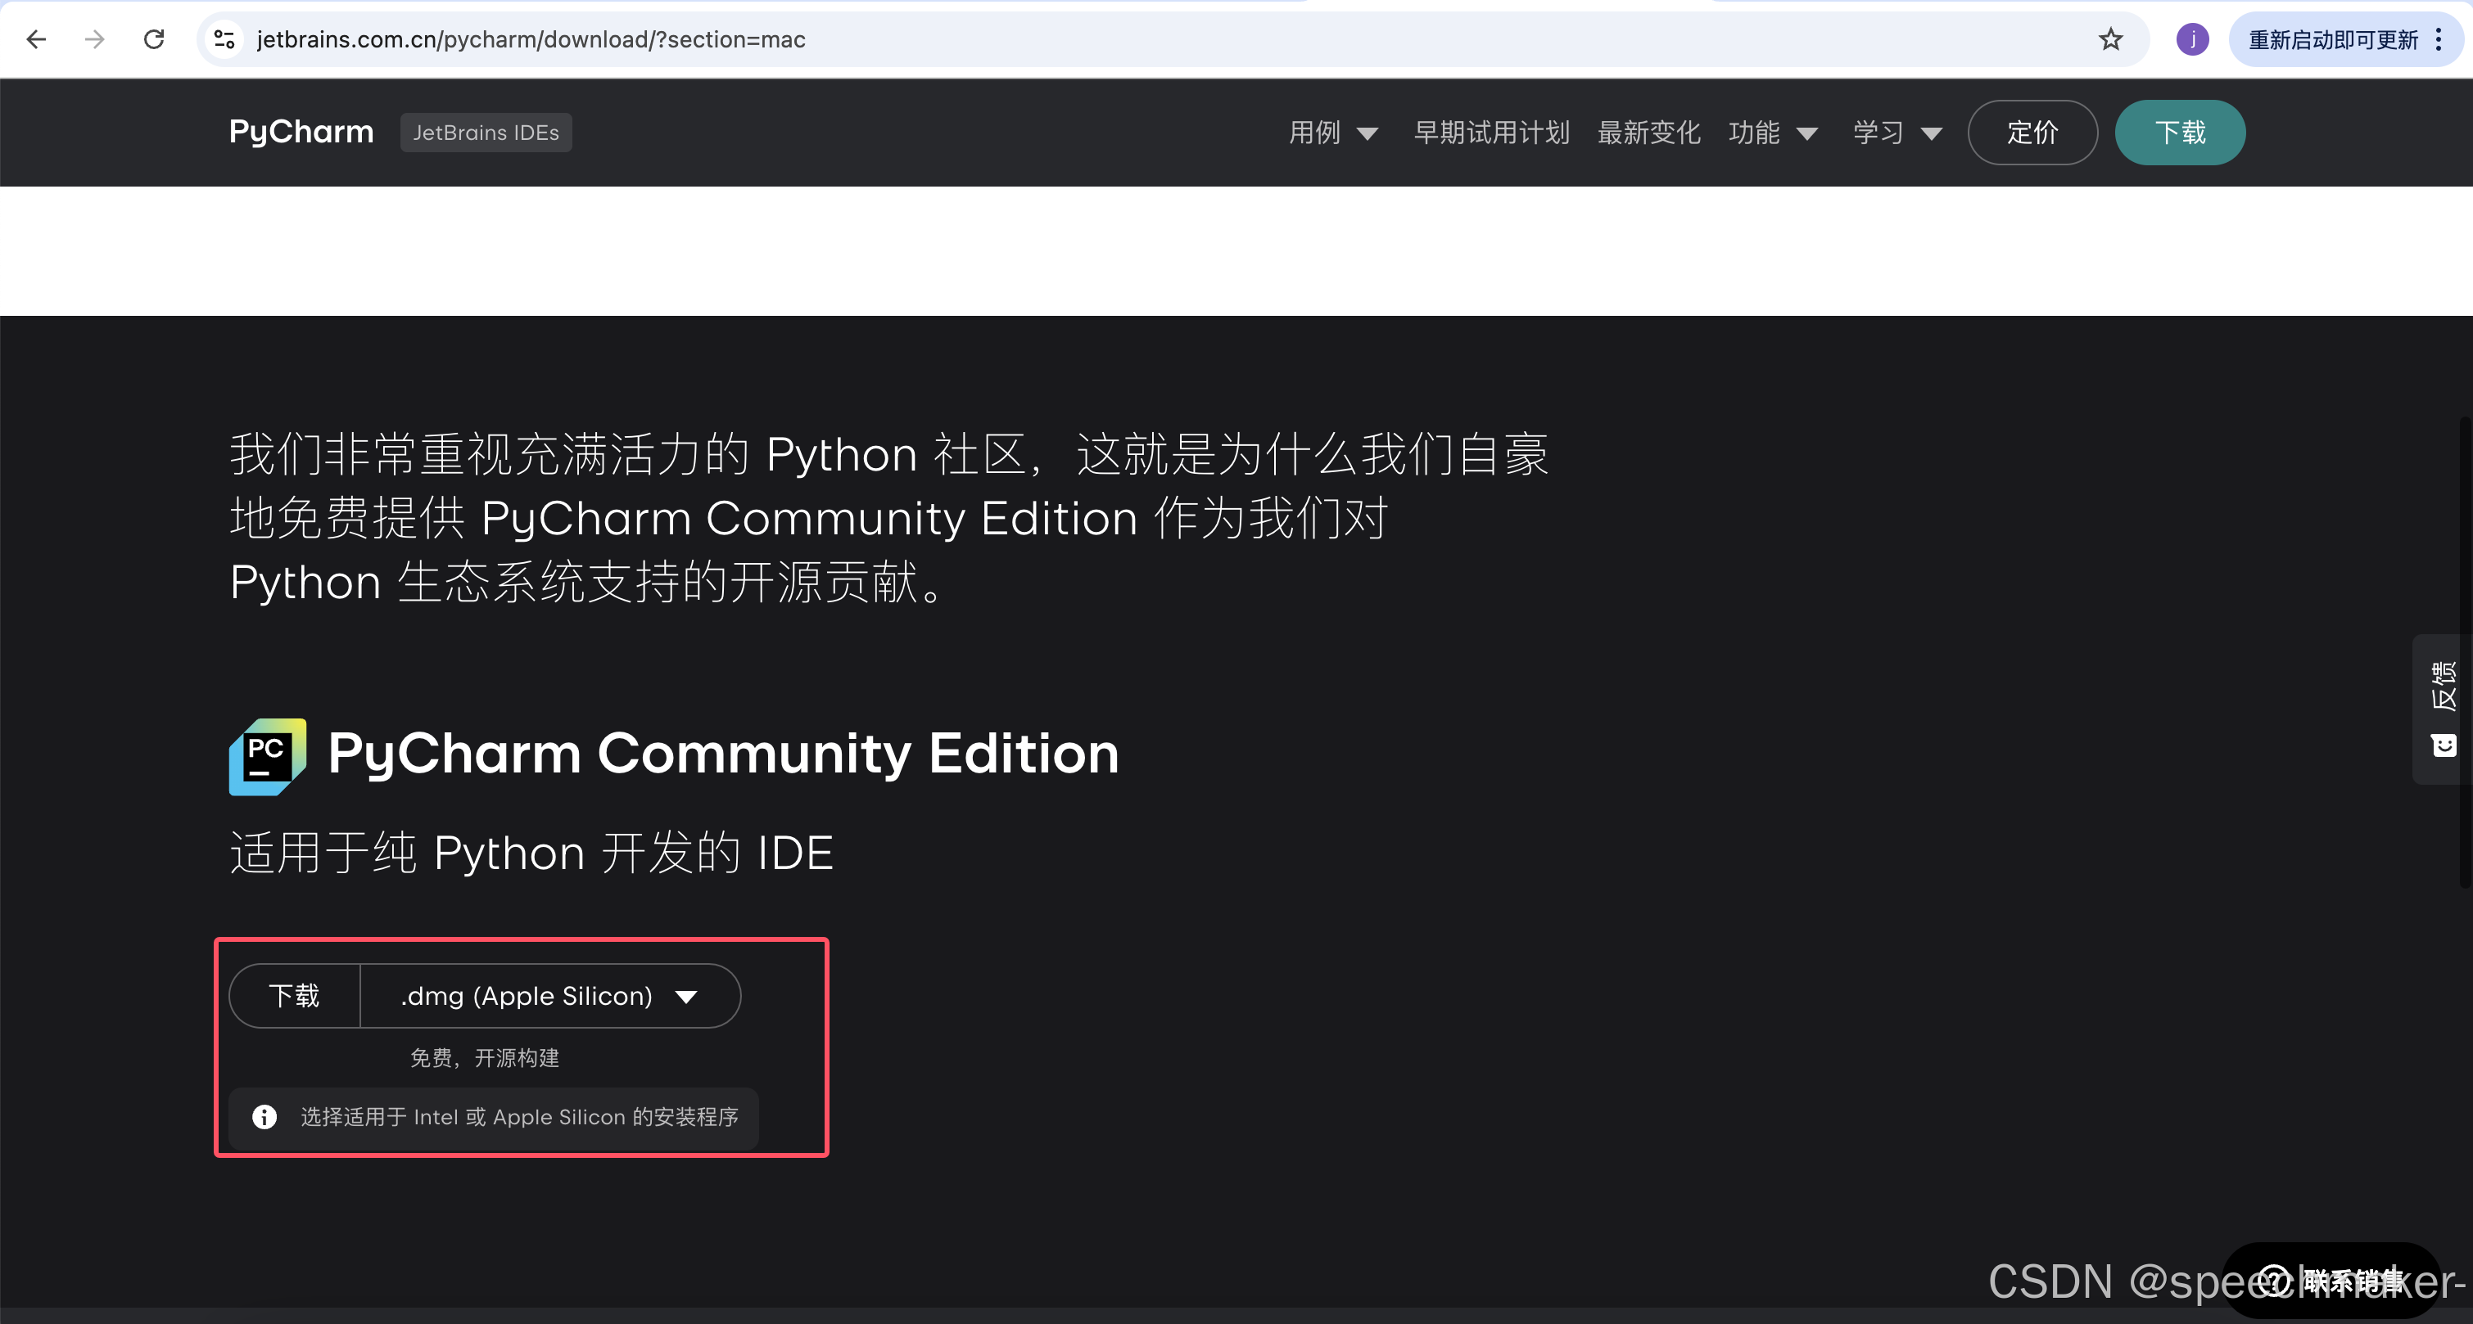Click the PyCharm Community Edition PC logo

point(267,756)
